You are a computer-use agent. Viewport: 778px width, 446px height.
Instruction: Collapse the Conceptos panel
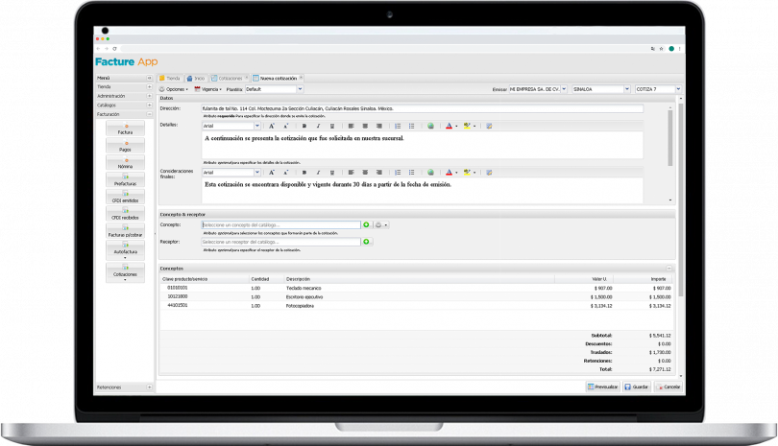pos(669,269)
